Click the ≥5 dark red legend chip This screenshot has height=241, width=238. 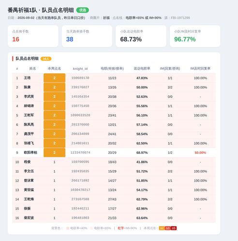pyautogui.click(x=174, y=228)
